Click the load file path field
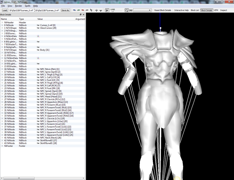 tap(21, 10)
